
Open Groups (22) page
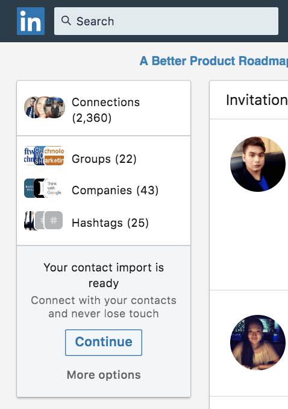tap(104, 159)
